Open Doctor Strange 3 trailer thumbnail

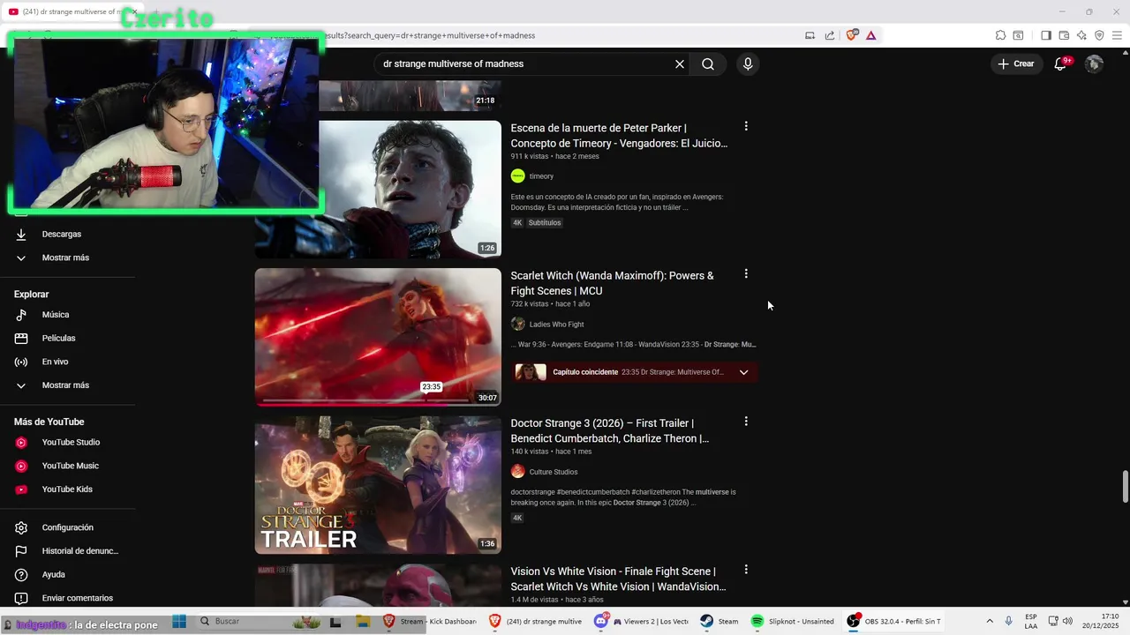click(x=378, y=485)
